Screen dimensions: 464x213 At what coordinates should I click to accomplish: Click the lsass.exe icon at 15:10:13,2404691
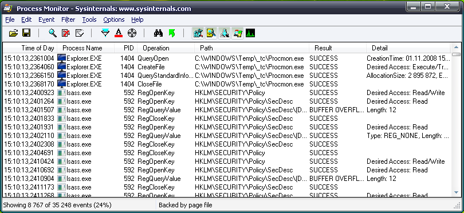(x=61, y=153)
